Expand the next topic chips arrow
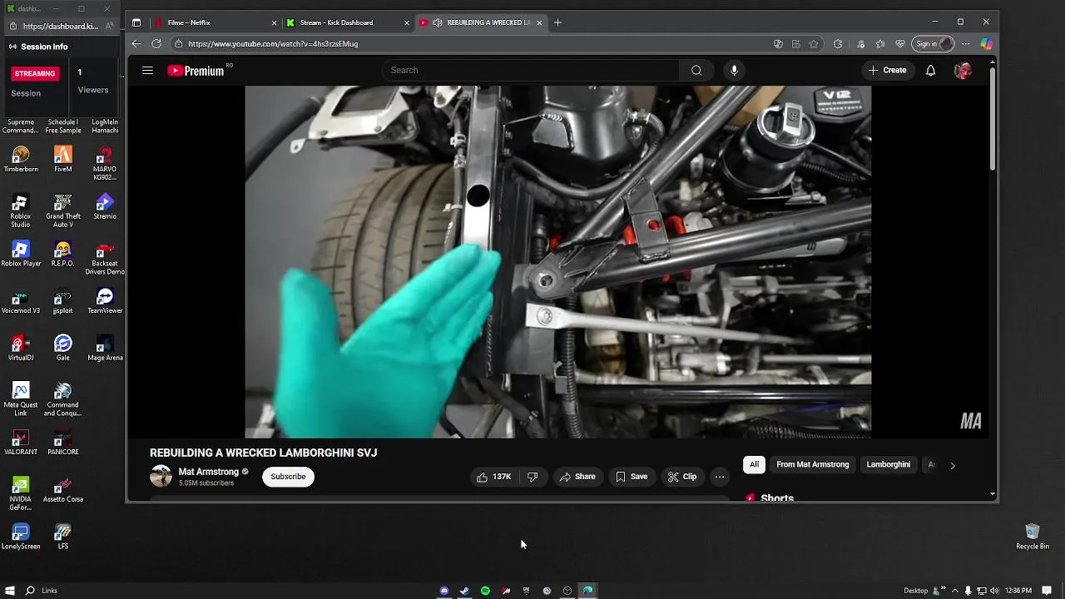 coord(953,466)
